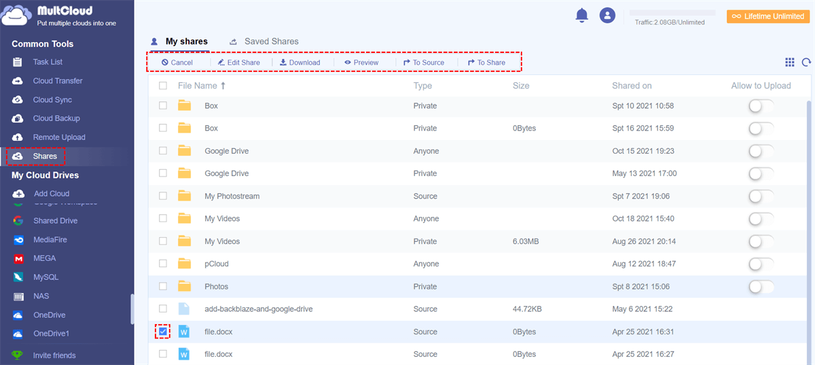Viewport: 815px width, 365px height.
Task: Select the My shares tab
Action: (186, 41)
